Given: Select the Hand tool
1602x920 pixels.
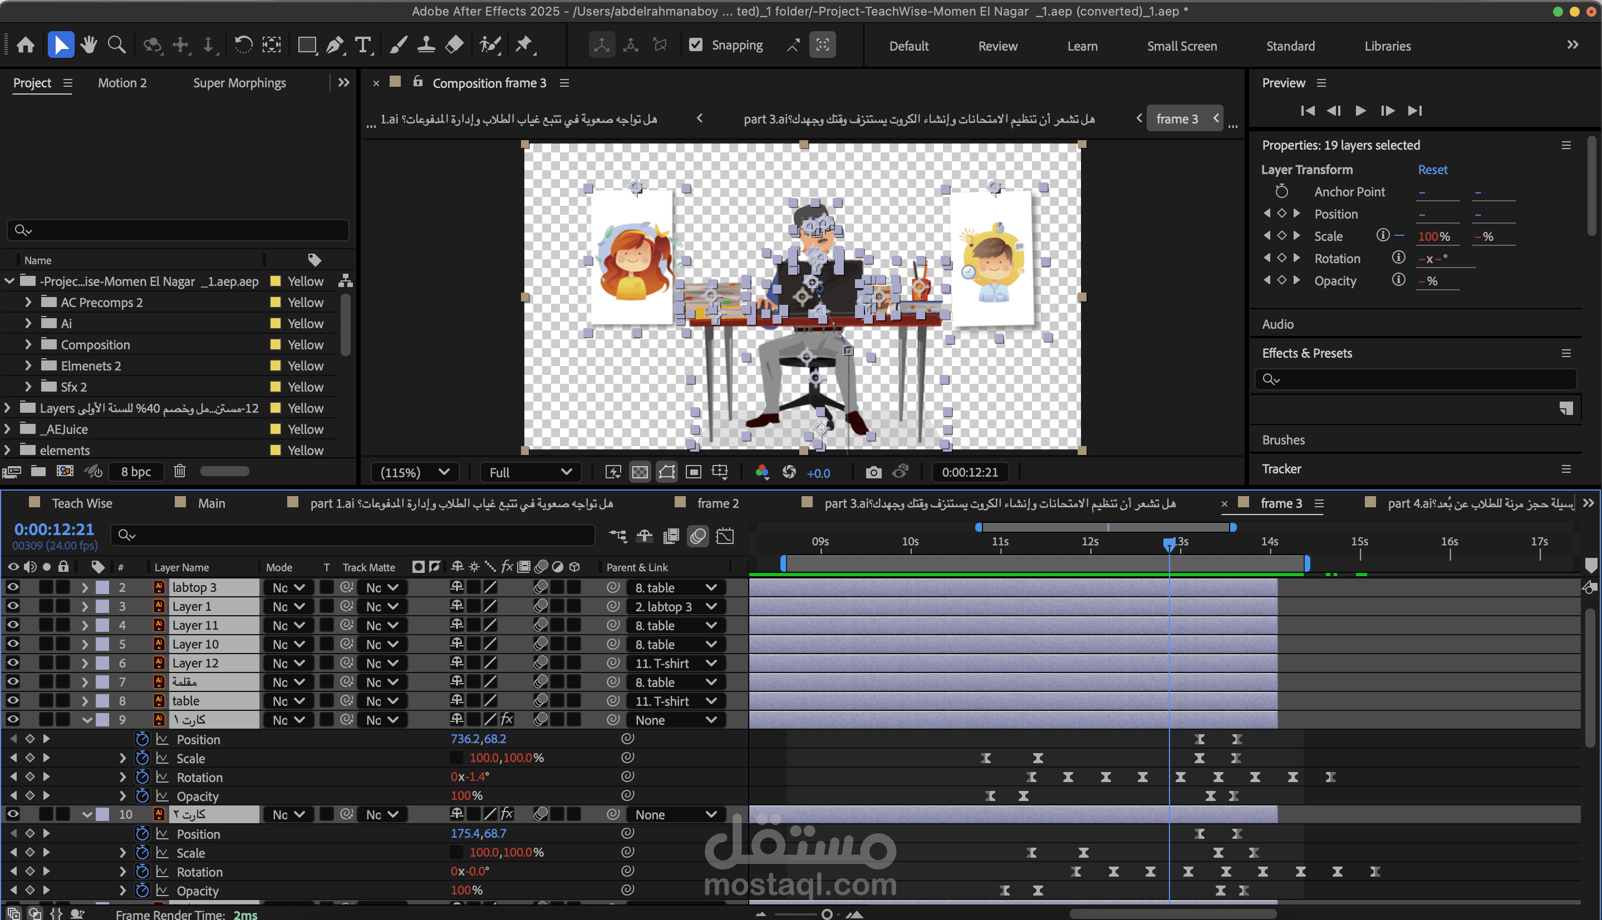Looking at the screenshot, I should point(89,45).
